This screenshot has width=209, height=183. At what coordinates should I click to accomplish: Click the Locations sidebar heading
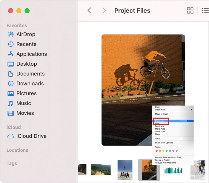(17, 150)
